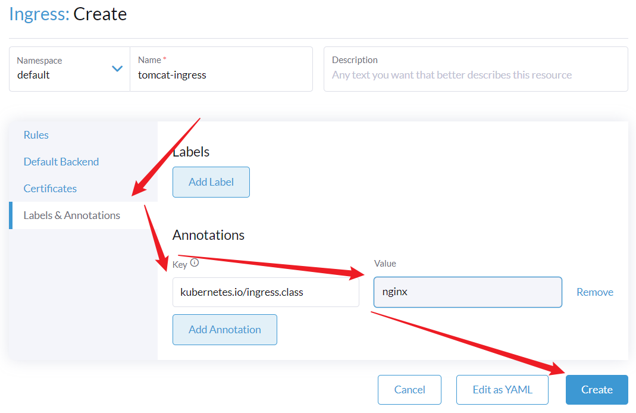Focus the Name field with tomcat-ingress
Image resolution: width=636 pixels, height=413 pixels.
point(220,76)
